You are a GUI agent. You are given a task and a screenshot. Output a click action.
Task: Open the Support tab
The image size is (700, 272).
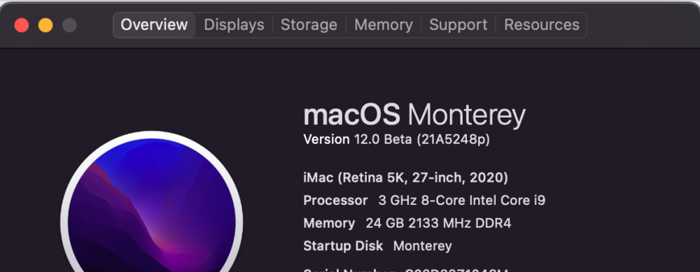coord(458,25)
